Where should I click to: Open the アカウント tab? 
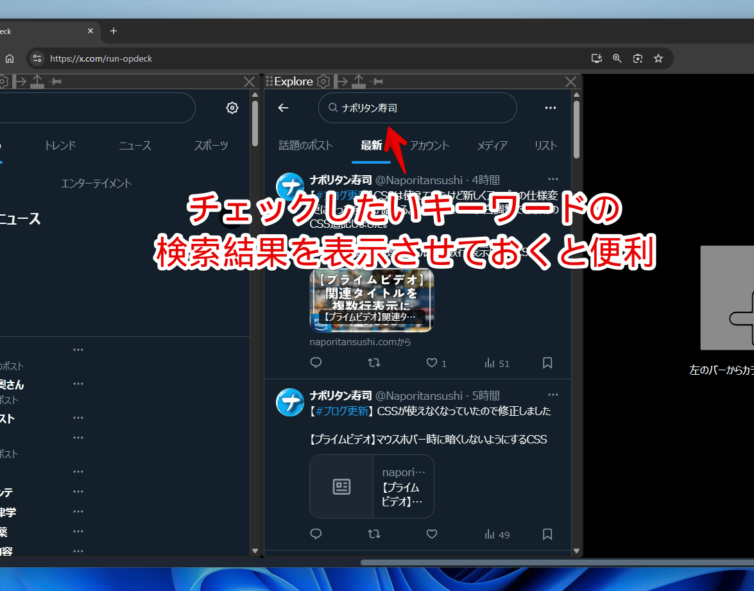(429, 145)
